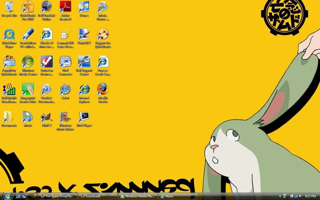The width and height of the screenshot is (320, 200).
Task: Launch Internet Explorer desktop icon
Action: tap(84, 93)
